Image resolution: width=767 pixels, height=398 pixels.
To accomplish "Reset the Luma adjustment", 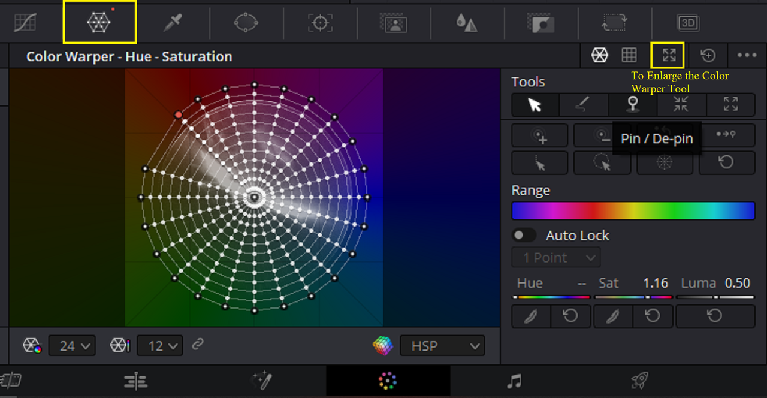I will (x=715, y=316).
